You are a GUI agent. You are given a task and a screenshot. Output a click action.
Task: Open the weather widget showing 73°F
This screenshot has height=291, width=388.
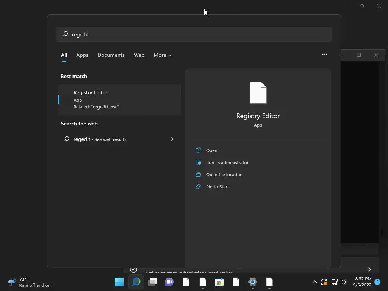tap(29, 282)
